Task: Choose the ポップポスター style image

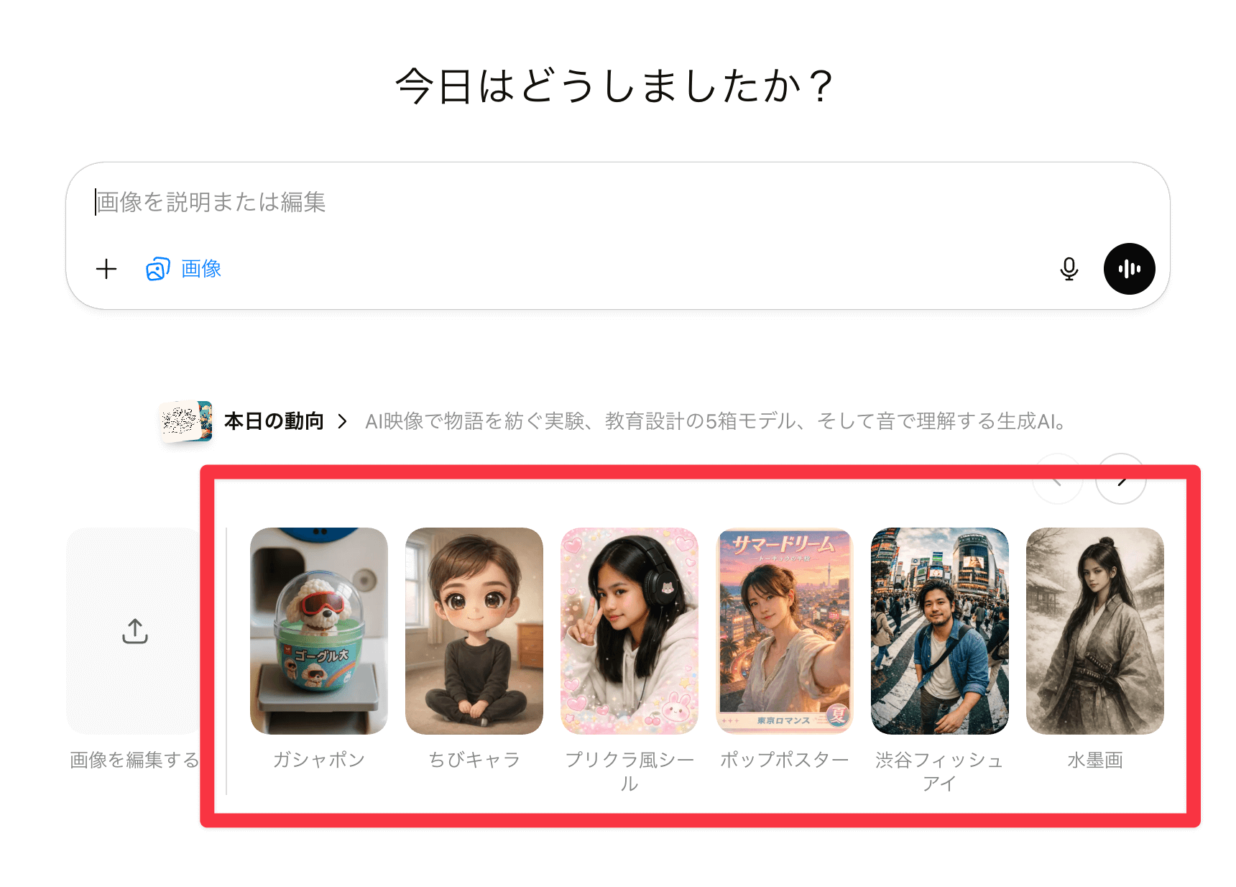Action: click(785, 631)
